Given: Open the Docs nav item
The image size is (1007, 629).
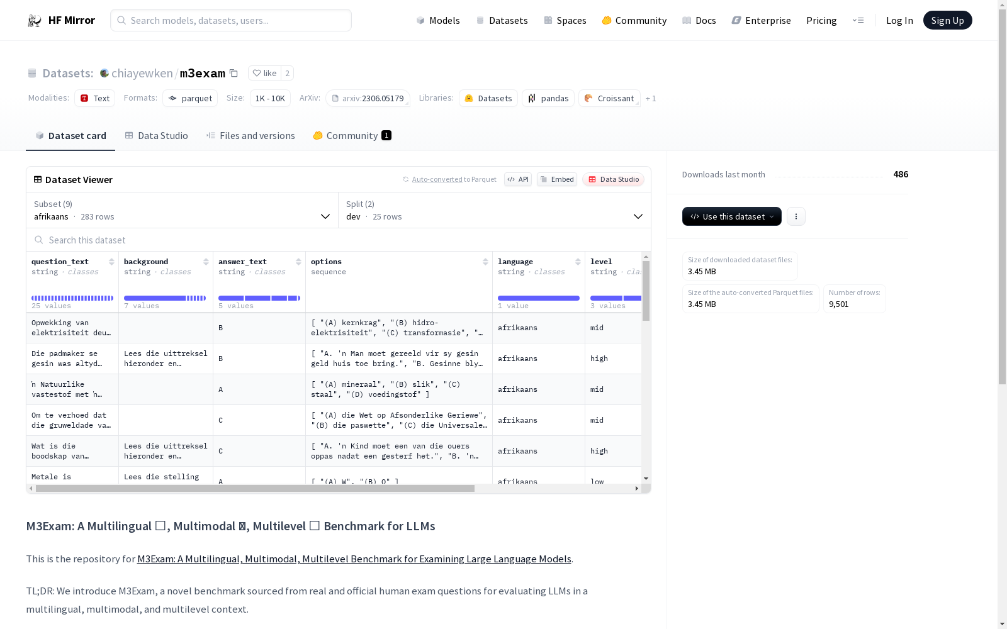Looking at the screenshot, I should (x=699, y=20).
